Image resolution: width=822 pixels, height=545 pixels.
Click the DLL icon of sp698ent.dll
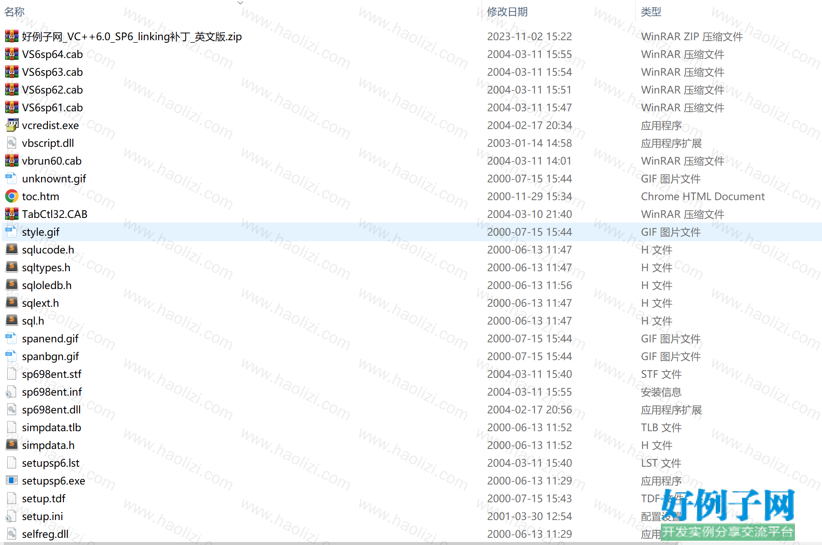pos(11,410)
